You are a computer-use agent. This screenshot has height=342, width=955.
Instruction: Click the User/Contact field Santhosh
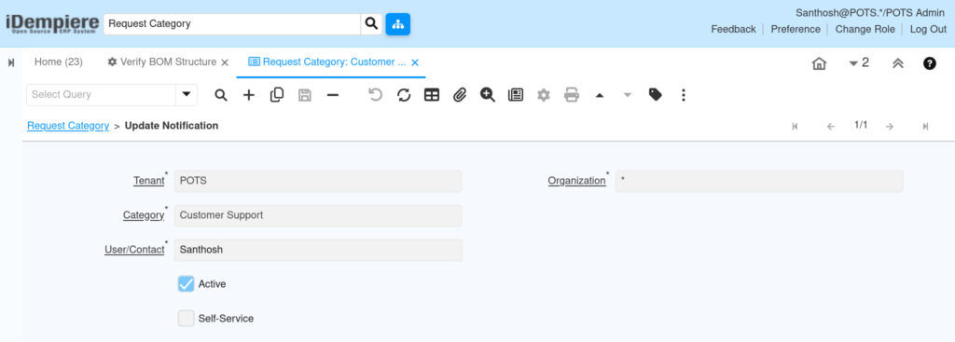click(x=318, y=250)
